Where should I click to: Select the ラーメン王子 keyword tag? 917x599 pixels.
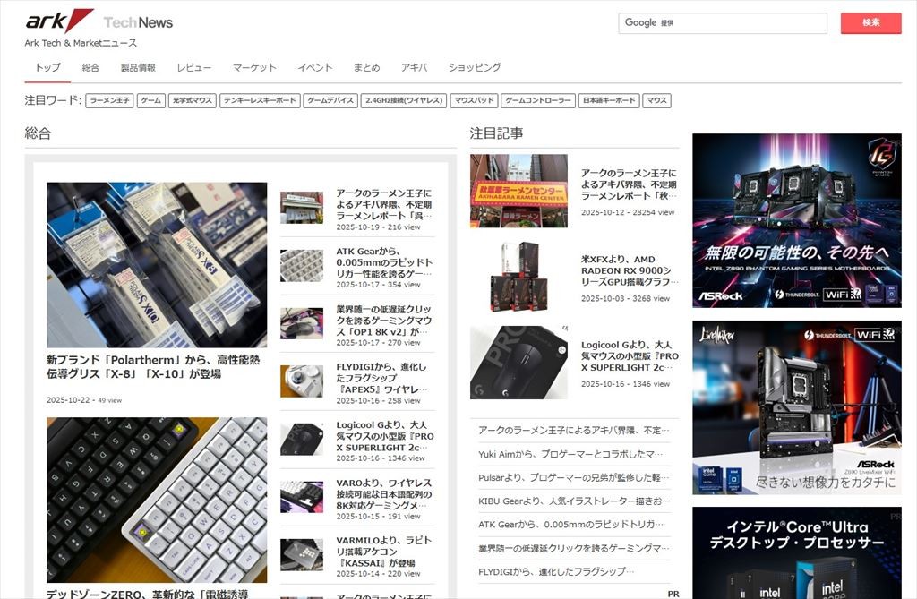pyautogui.click(x=109, y=101)
